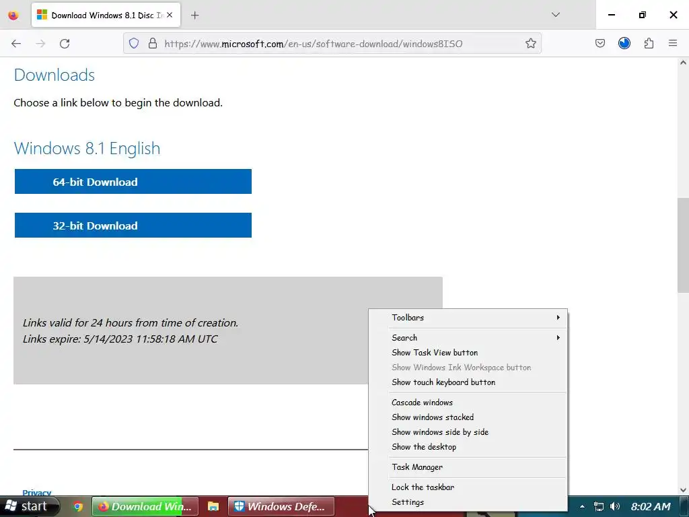Click the padlock site security icon
This screenshot has height=517, width=689.
click(x=153, y=44)
